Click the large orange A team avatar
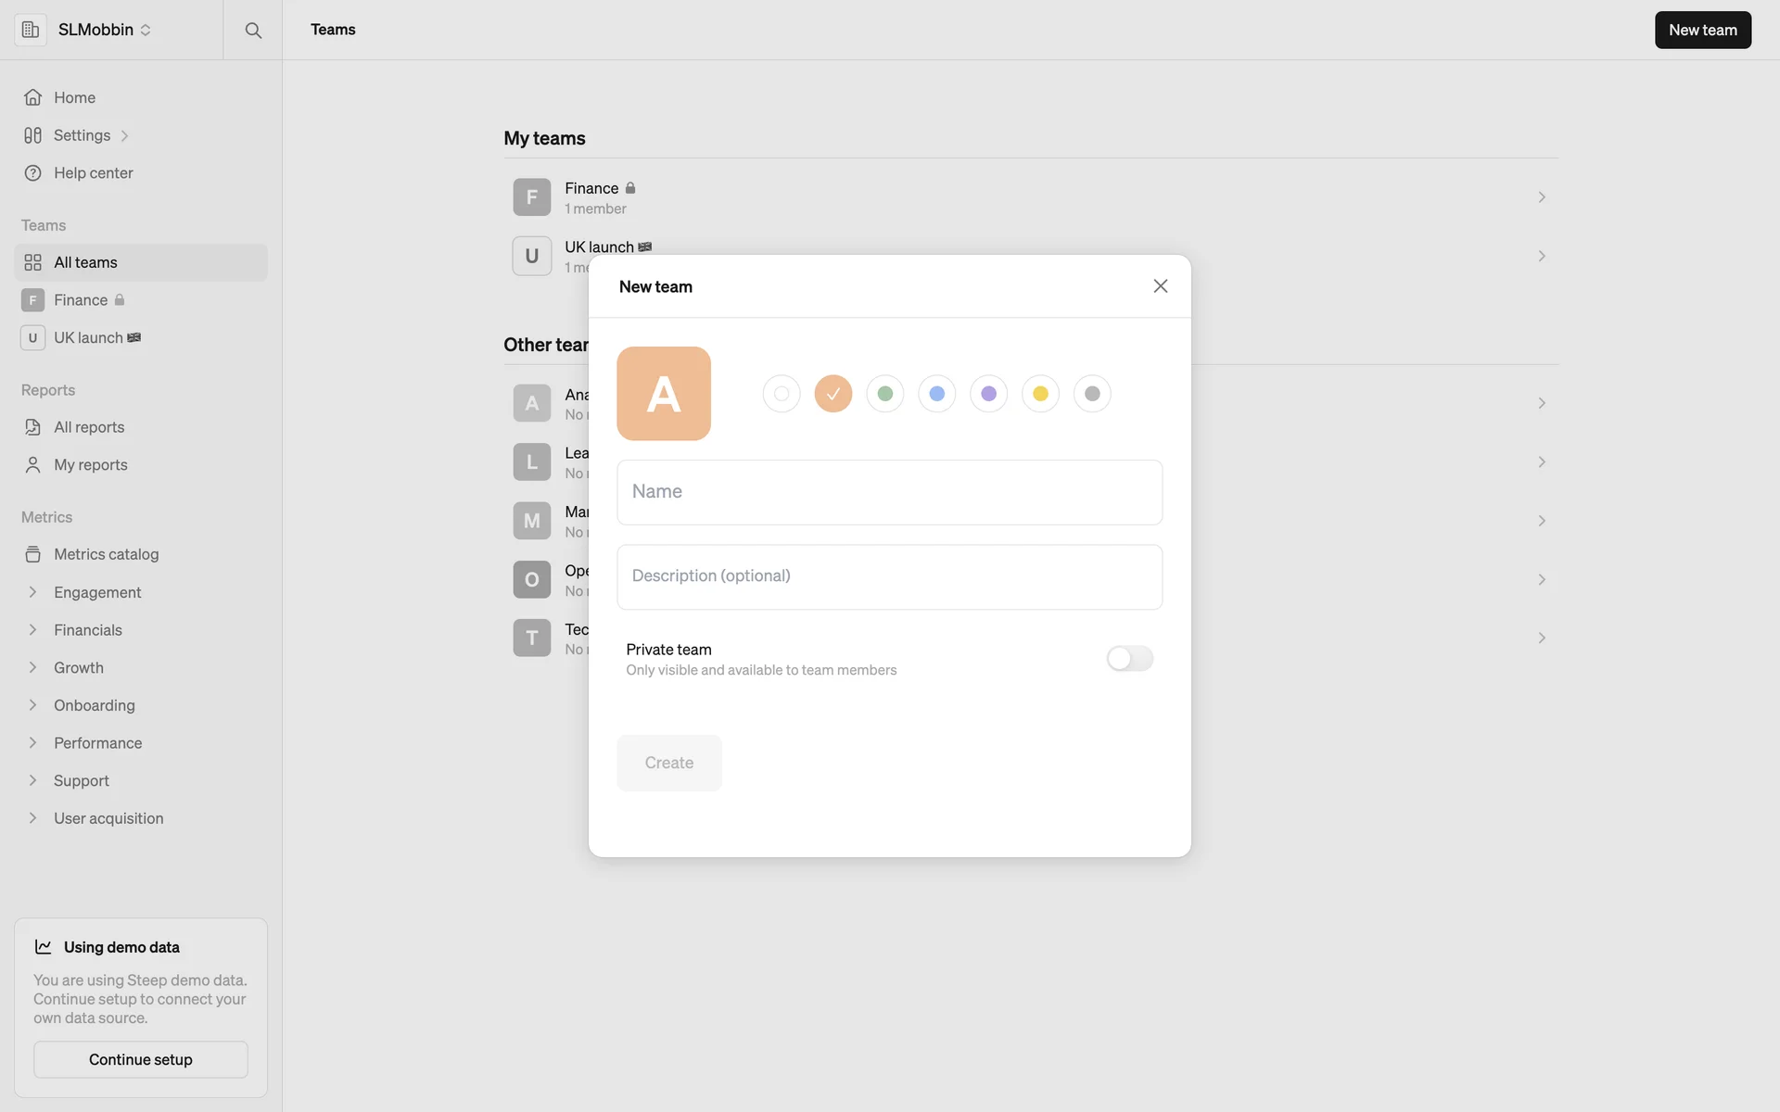 664,394
